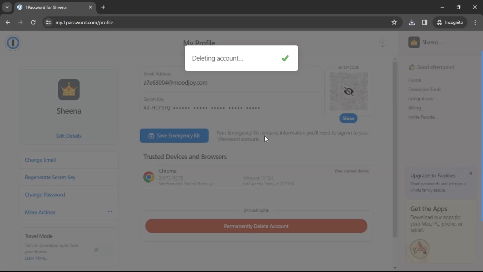Click the bookmark/star icon in address bar
The height and width of the screenshot is (272, 483).
(394, 22)
